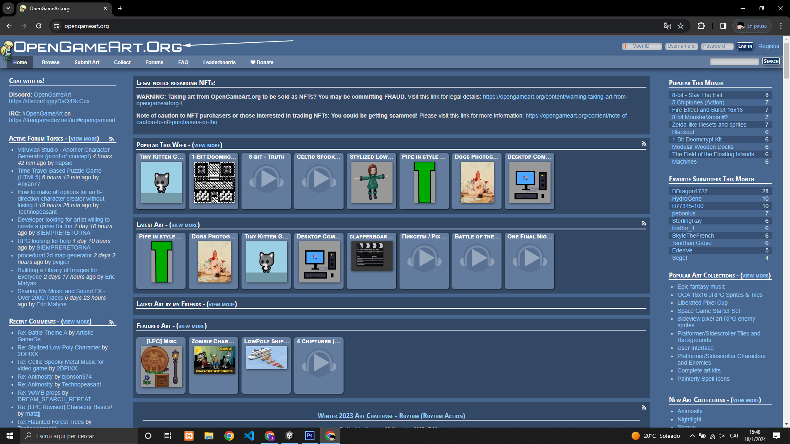Open Photoshop from the taskbar
The image size is (790, 444).
309,435
